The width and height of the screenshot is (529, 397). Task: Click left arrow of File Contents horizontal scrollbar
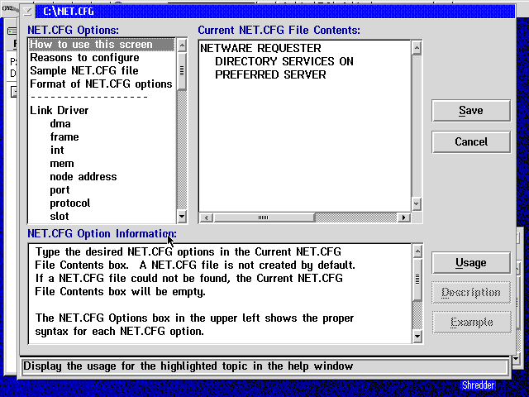[207, 218]
